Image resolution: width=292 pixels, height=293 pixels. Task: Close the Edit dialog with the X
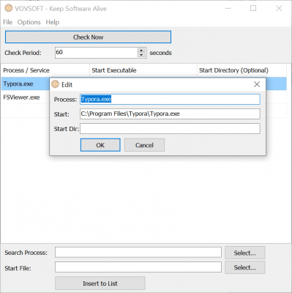257,84
